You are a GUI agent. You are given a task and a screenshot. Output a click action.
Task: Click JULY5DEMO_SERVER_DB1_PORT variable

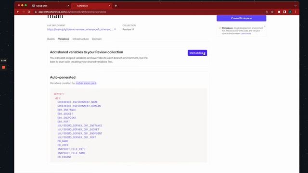77,137
